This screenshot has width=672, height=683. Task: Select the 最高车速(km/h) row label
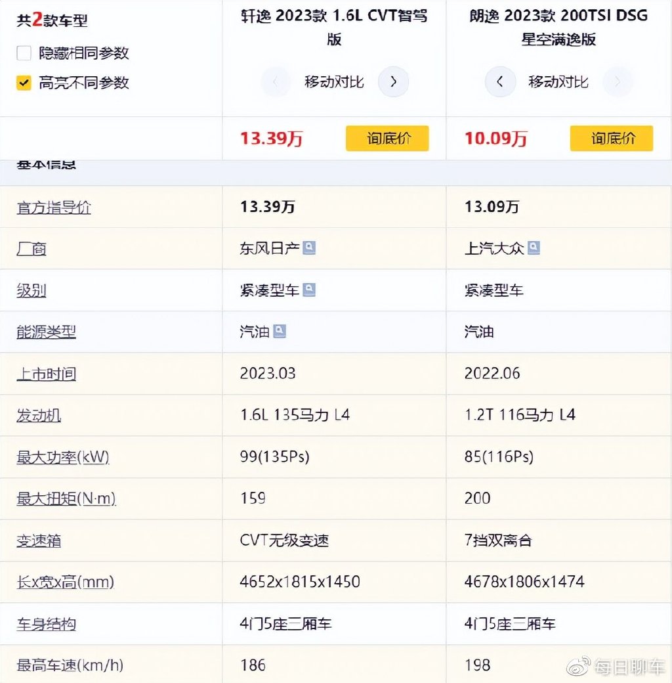click(70, 665)
